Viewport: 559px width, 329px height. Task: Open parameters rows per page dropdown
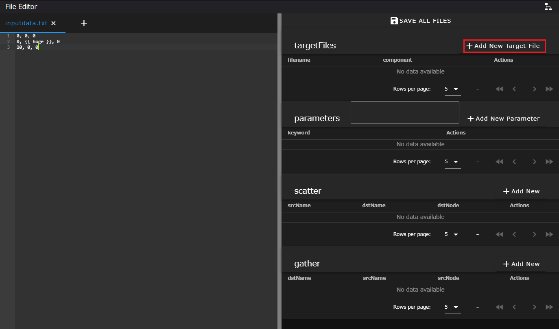coord(452,162)
